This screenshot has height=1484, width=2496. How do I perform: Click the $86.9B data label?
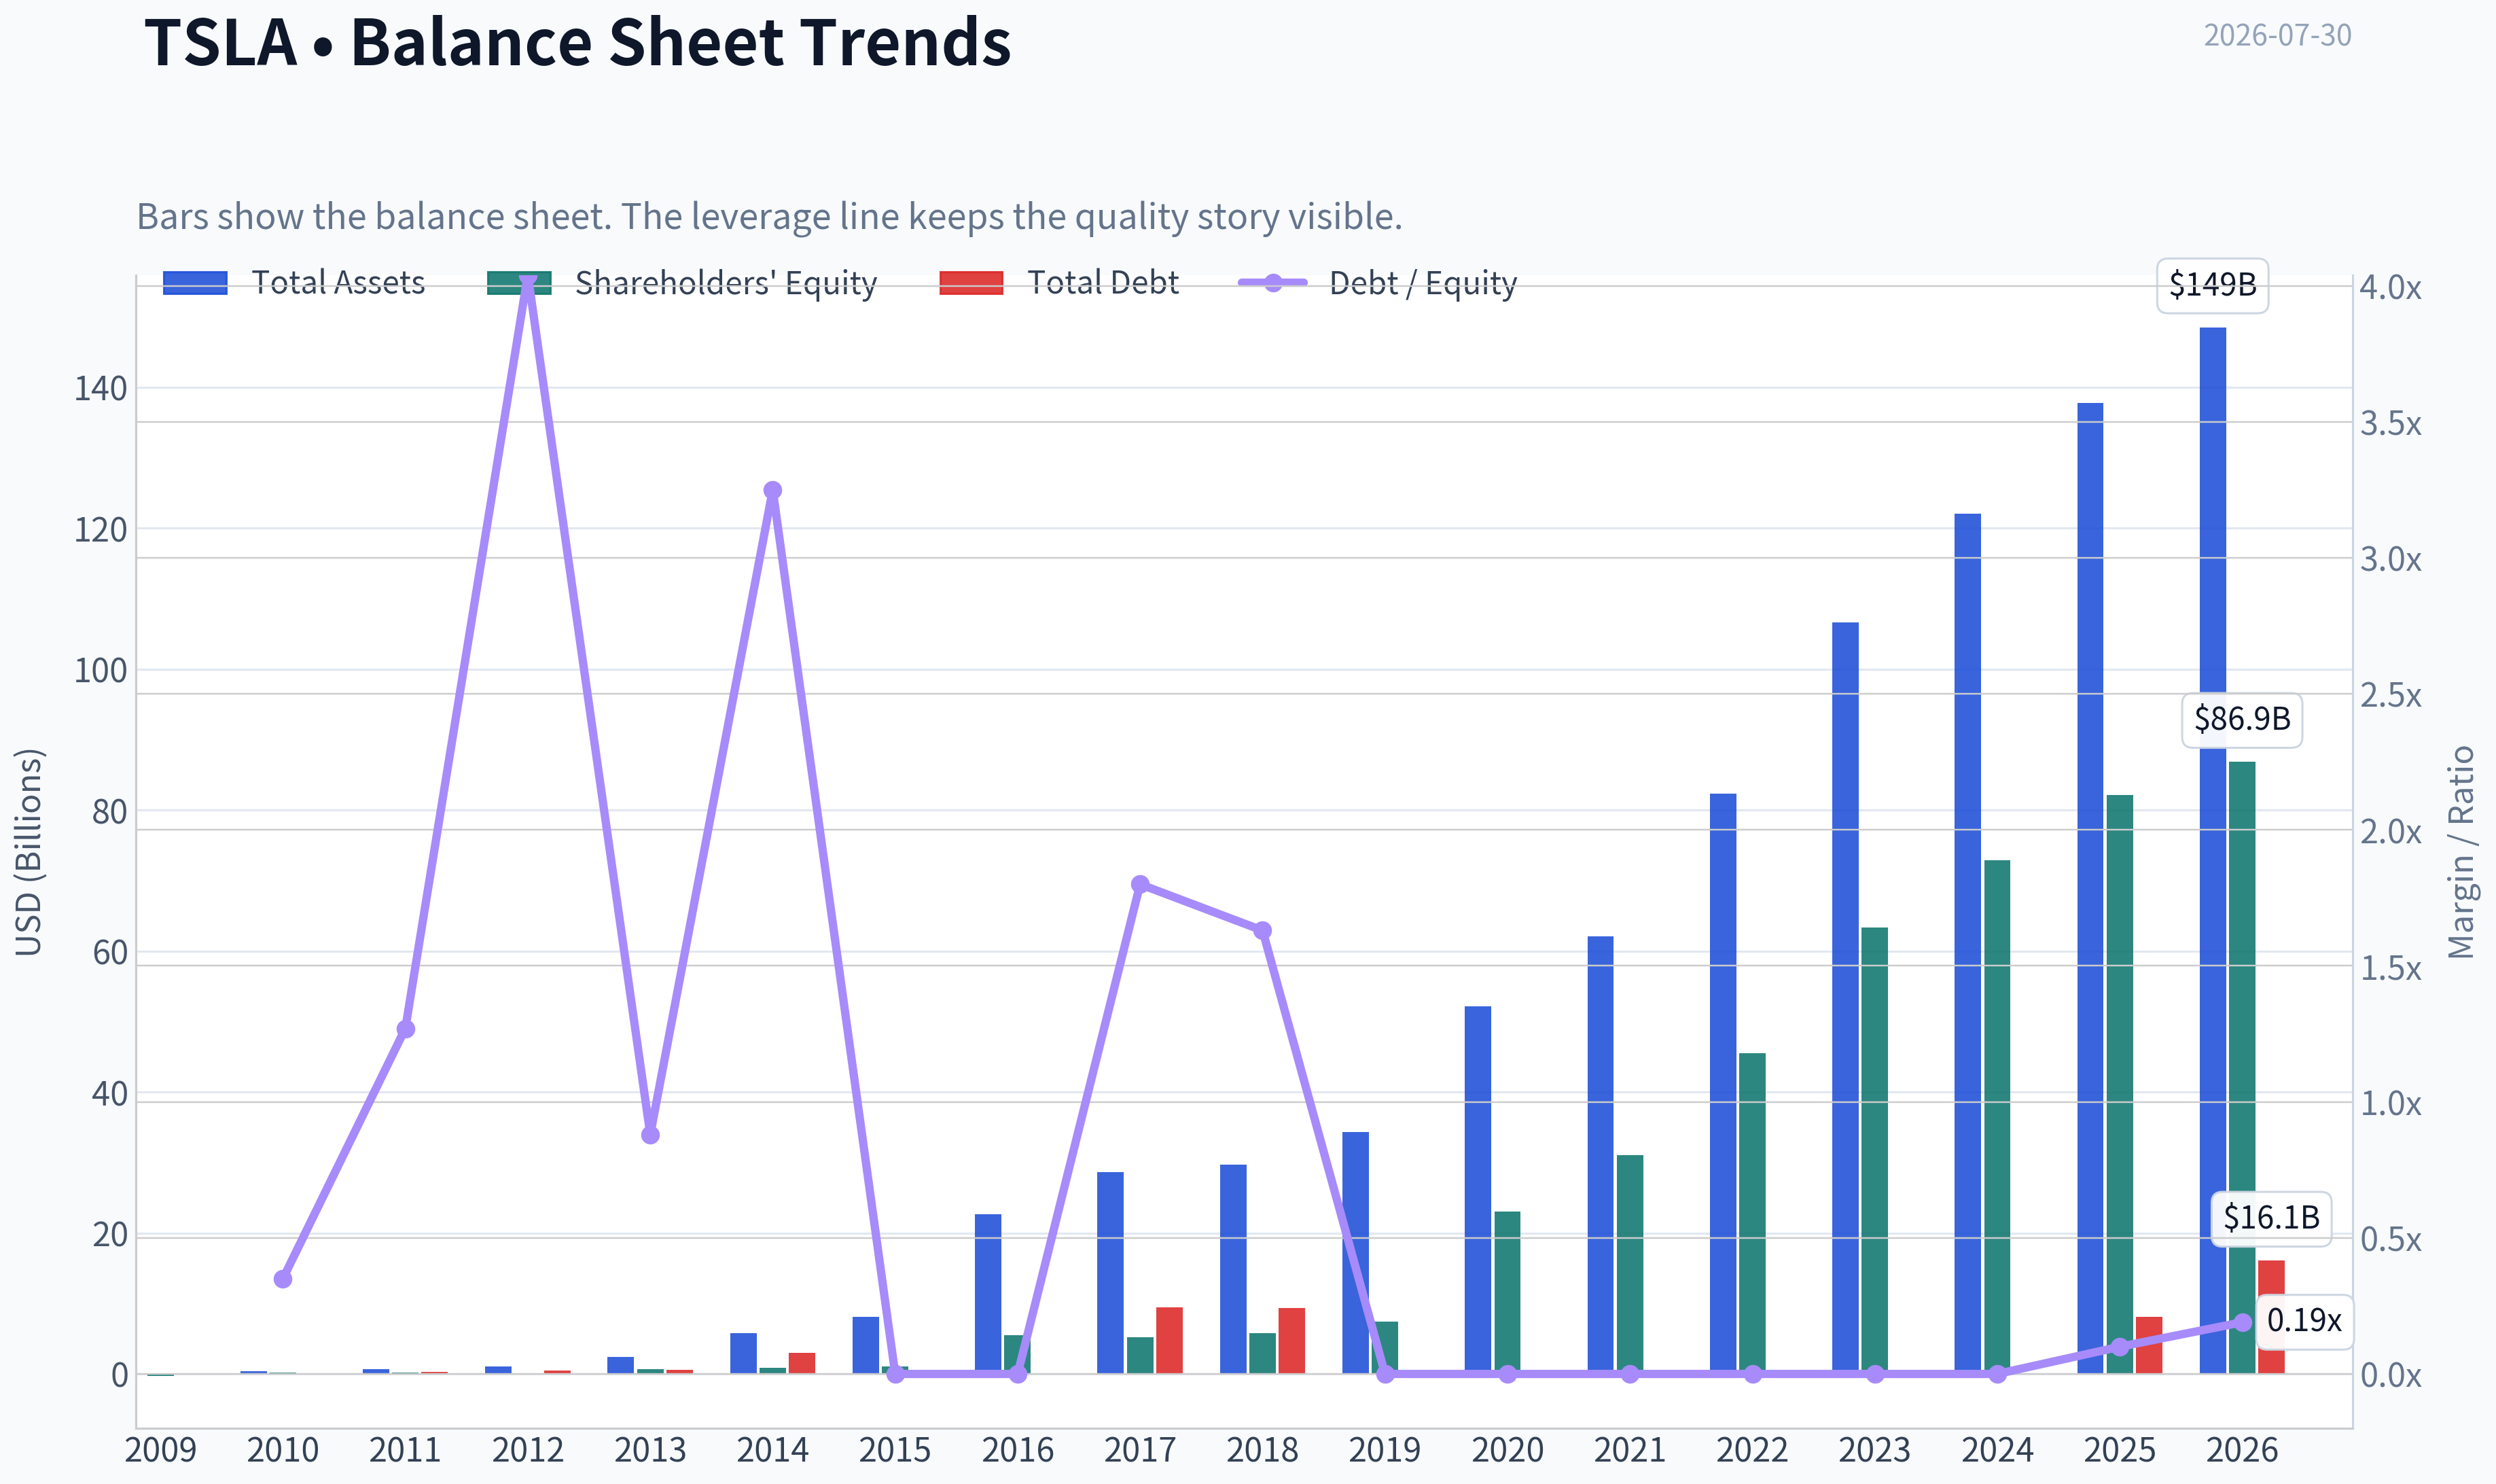(2241, 719)
